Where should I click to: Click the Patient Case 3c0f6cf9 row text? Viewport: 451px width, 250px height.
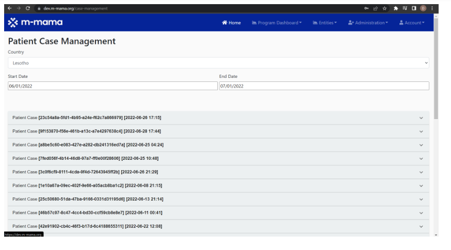pos(85,172)
